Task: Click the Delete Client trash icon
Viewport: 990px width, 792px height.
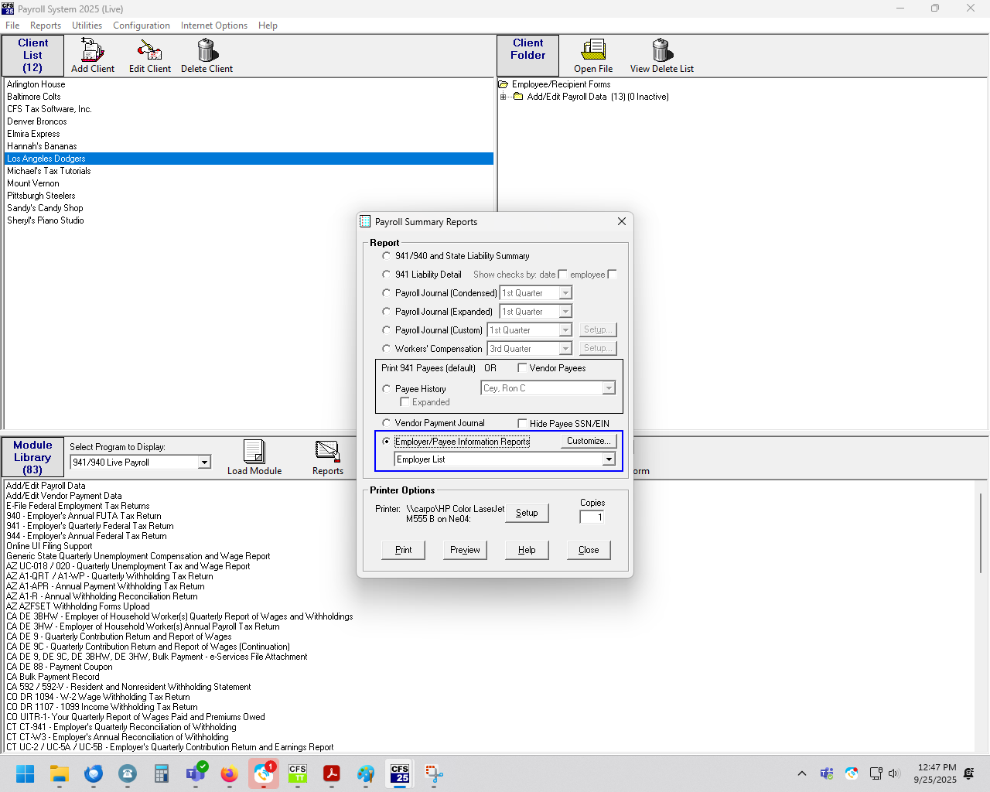Action: click(207, 51)
